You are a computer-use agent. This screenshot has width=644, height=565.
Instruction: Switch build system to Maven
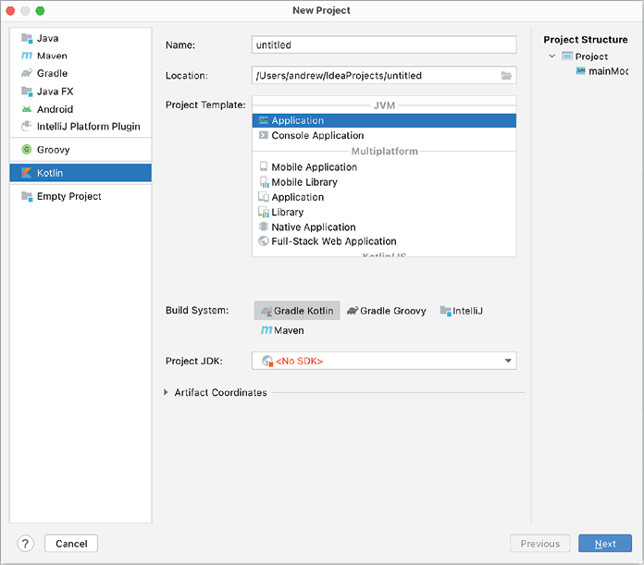point(282,330)
